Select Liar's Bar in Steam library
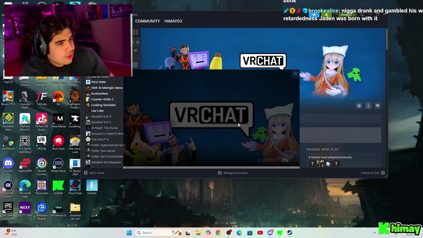Image resolution: width=423 pixels, height=238 pixels. pyautogui.click(x=95, y=111)
